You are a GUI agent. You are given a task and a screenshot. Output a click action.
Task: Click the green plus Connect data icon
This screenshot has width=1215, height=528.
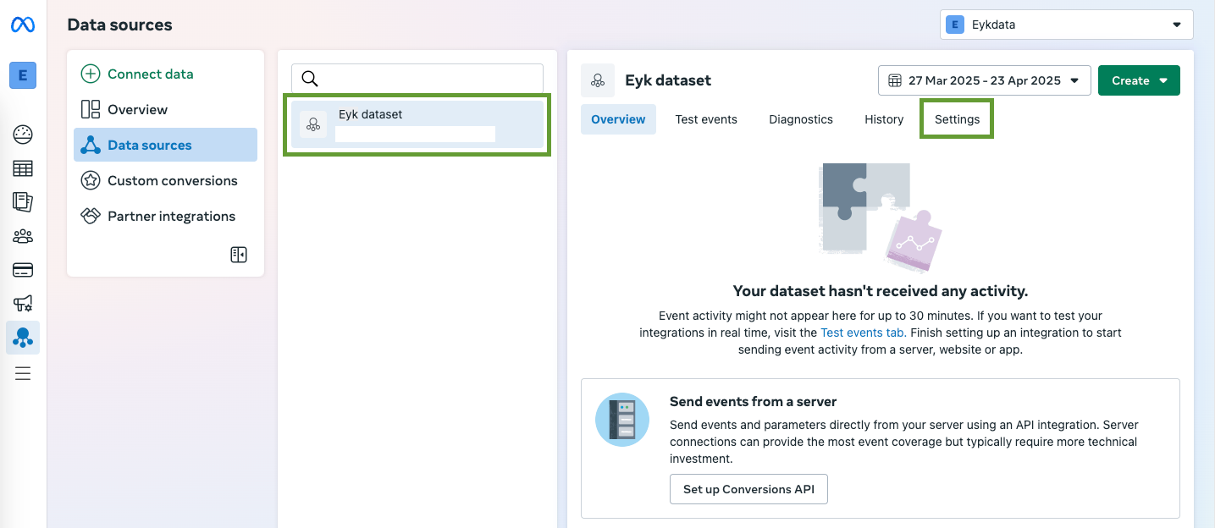(x=90, y=74)
